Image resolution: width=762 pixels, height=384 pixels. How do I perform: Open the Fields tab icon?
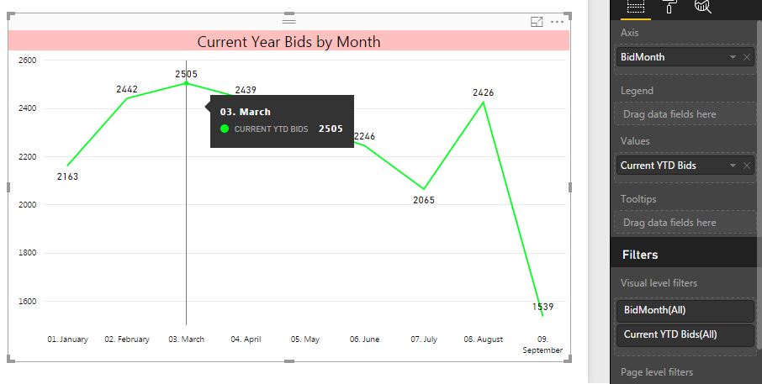coord(635,7)
